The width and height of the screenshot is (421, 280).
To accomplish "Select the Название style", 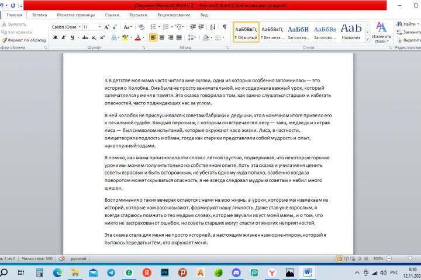I will point(351,32).
